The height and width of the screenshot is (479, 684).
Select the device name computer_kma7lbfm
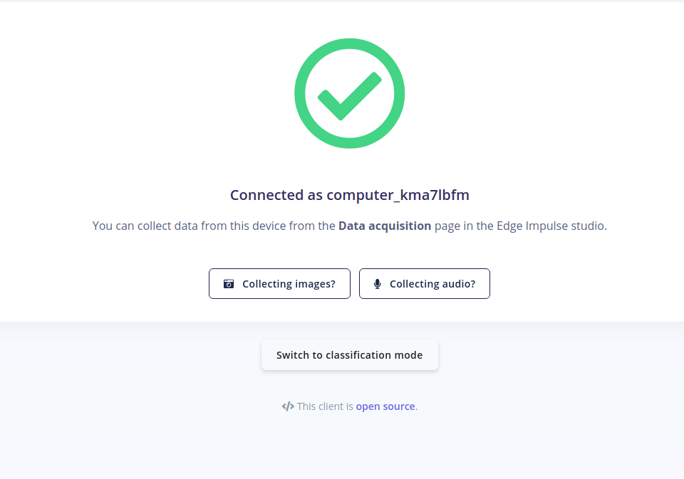398,195
